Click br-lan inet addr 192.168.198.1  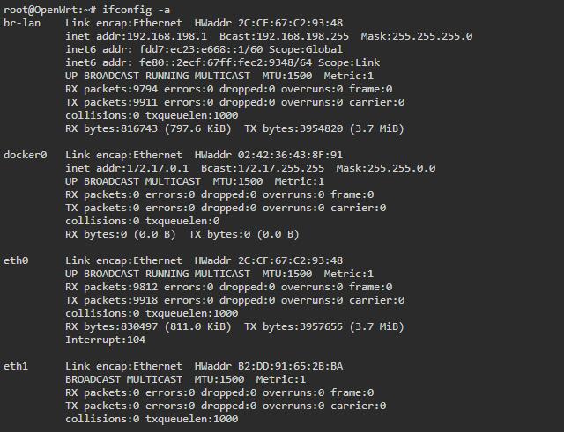[x=137, y=36]
